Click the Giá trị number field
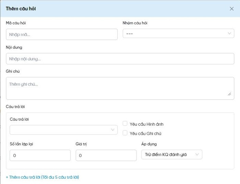 click(x=106, y=155)
